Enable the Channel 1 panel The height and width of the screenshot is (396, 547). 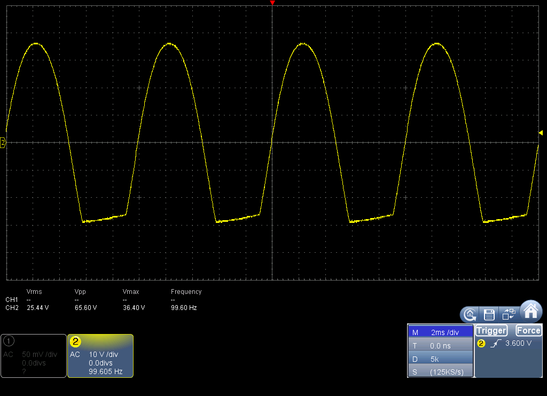[33, 355]
